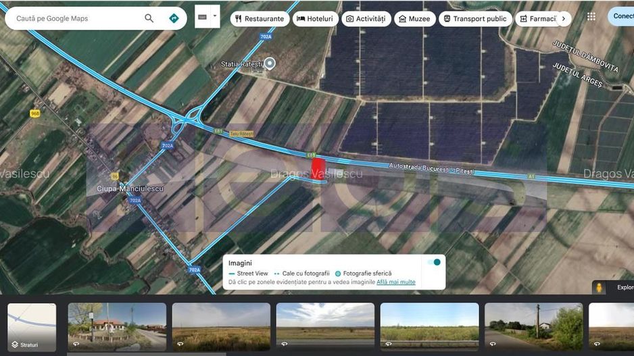Open directions with the blue arrow icon
This screenshot has width=634, height=356.
coord(174,18)
